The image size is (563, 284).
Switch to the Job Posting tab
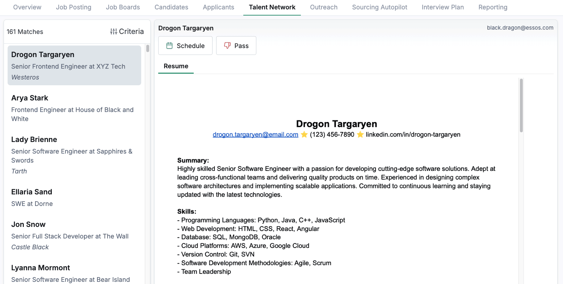(x=73, y=7)
